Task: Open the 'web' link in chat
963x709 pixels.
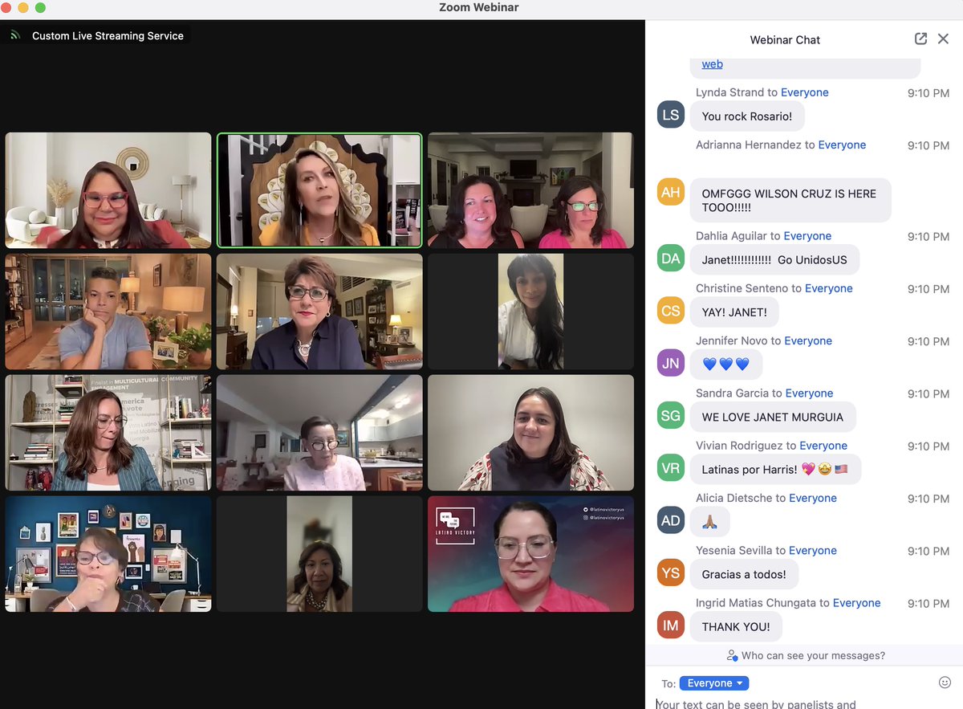Action: [713, 64]
